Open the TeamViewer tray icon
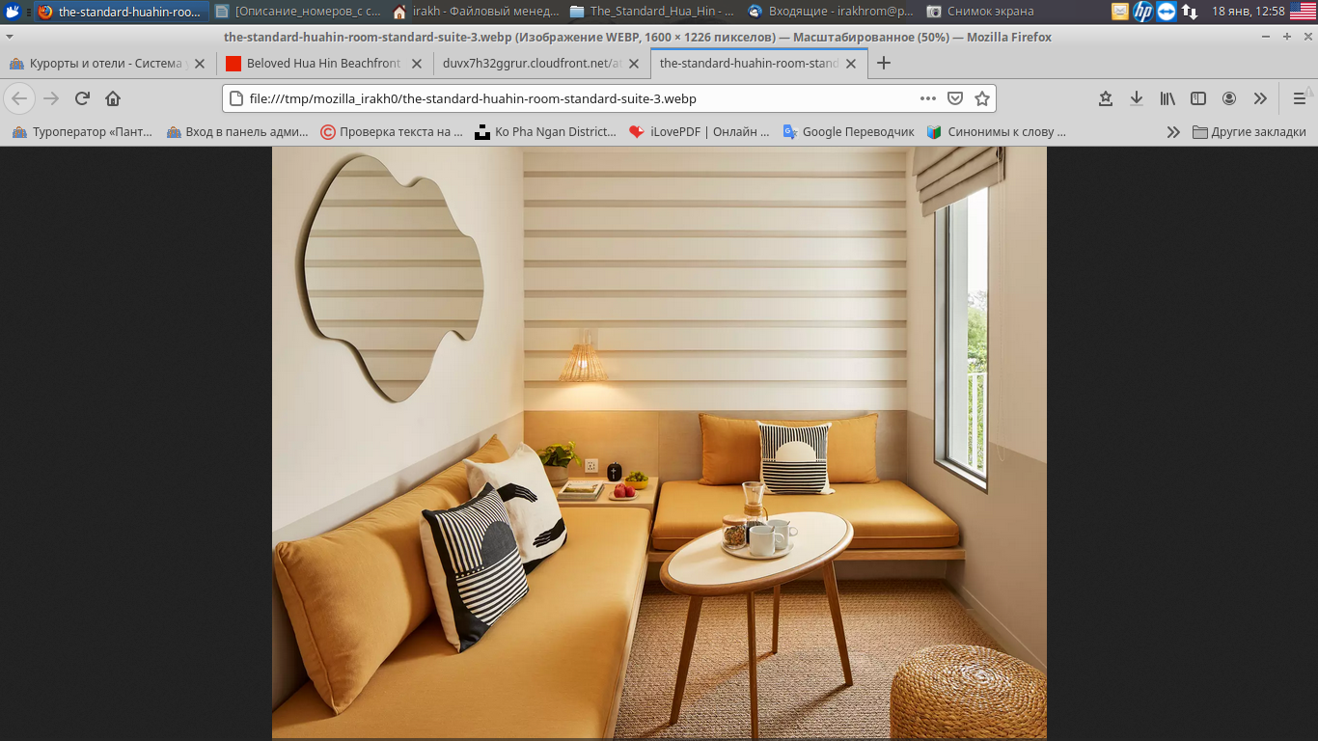1318x741 pixels. point(1167,12)
